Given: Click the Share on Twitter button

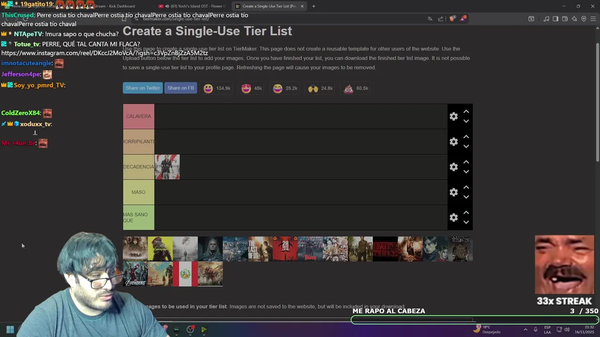Looking at the screenshot, I should click(x=142, y=88).
